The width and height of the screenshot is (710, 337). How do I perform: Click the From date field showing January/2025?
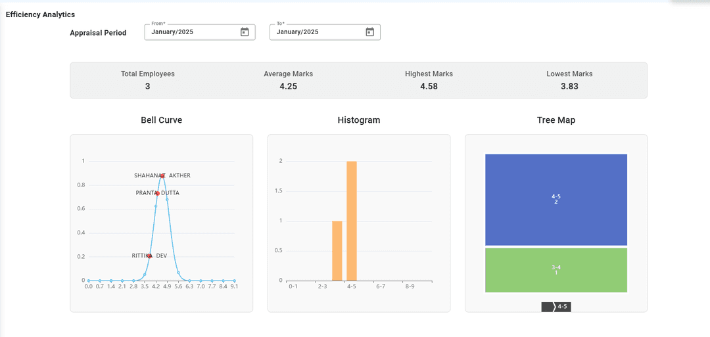[x=191, y=32]
